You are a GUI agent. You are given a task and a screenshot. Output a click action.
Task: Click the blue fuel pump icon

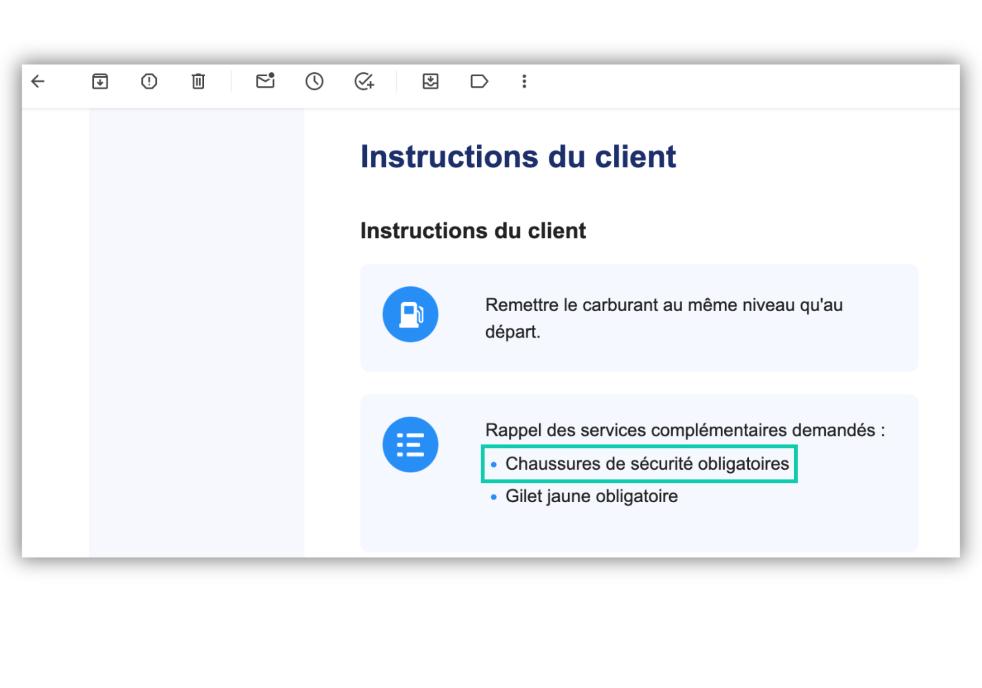click(x=410, y=315)
